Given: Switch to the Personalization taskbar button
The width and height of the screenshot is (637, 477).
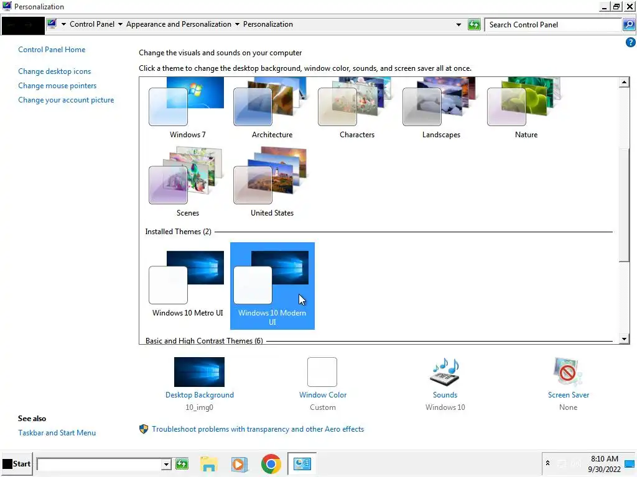Looking at the screenshot, I should (302, 463).
